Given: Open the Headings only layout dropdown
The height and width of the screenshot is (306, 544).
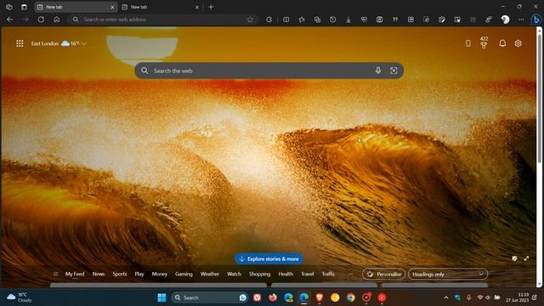Looking at the screenshot, I should coord(448,274).
